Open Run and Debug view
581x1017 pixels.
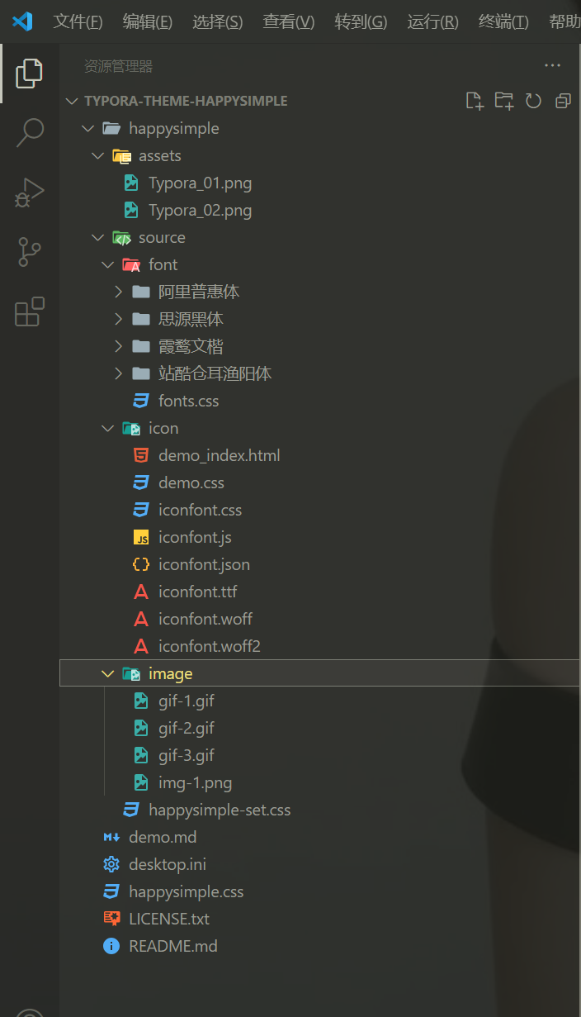tap(30, 192)
